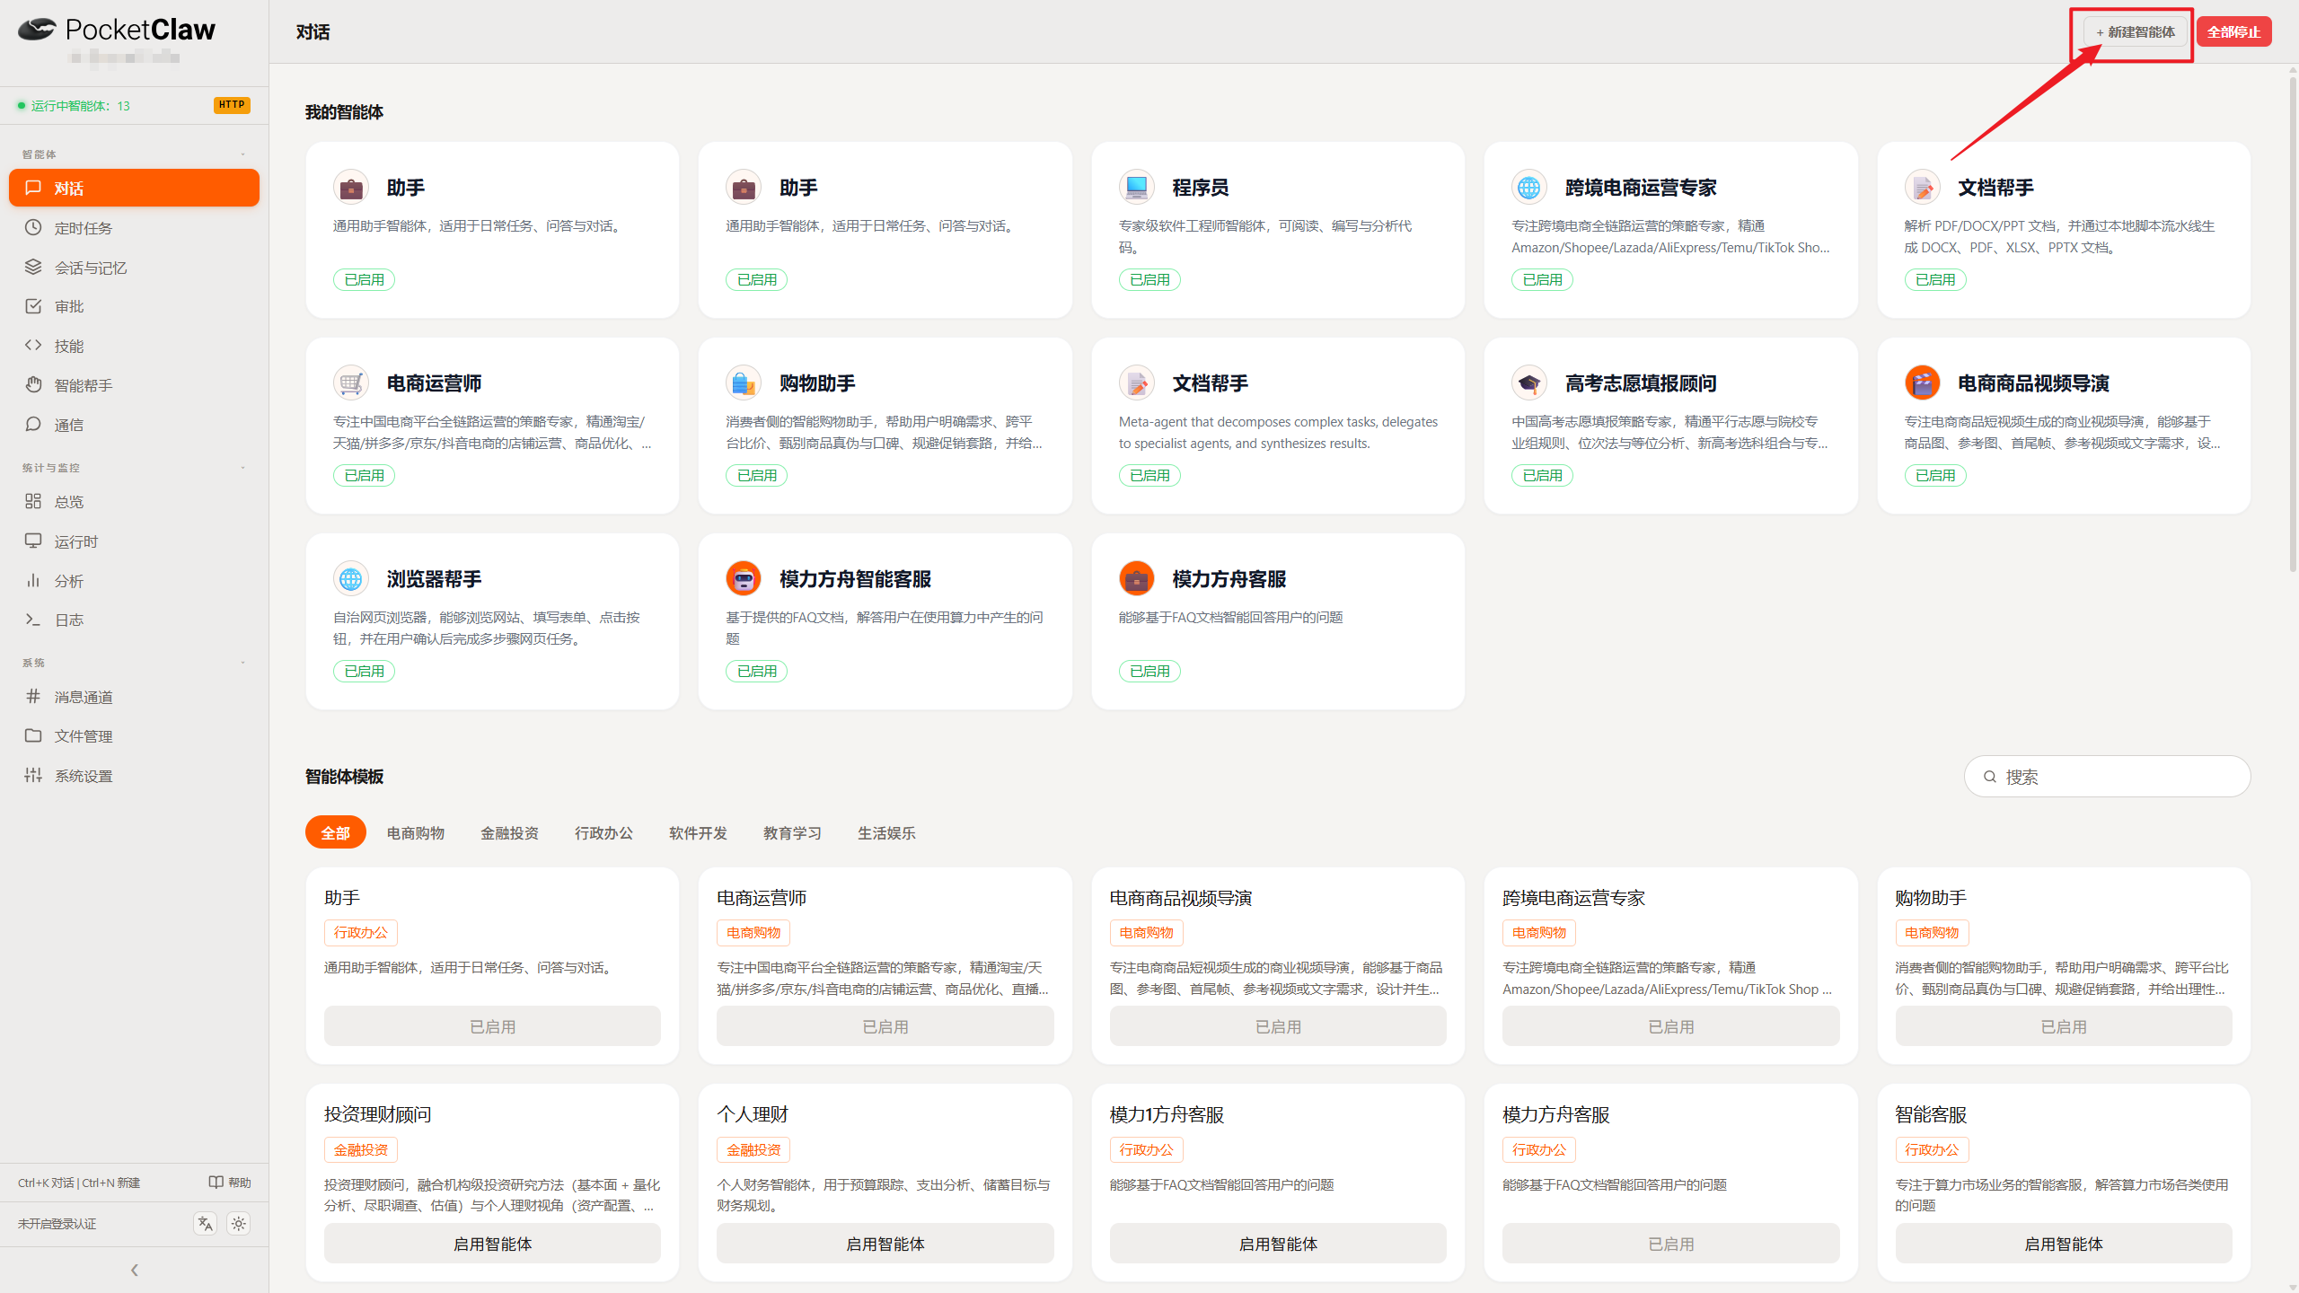This screenshot has height=1293, width=2299.
Task: Click the 浏览器帮手 globe icon
Action: [350, 578]
